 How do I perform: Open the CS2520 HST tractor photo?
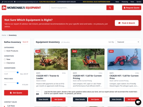coord(88,59)
